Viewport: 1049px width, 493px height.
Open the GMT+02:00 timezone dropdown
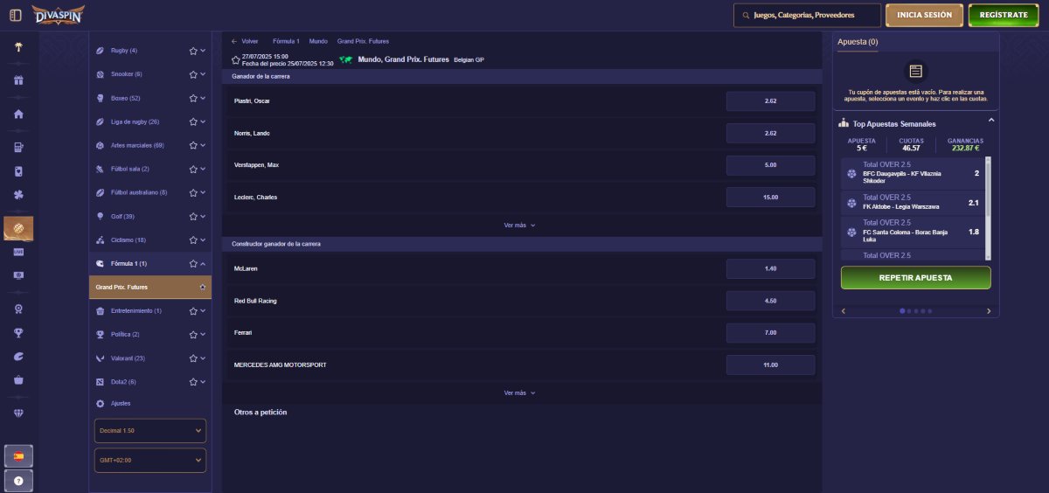click(x=150, y=461)
